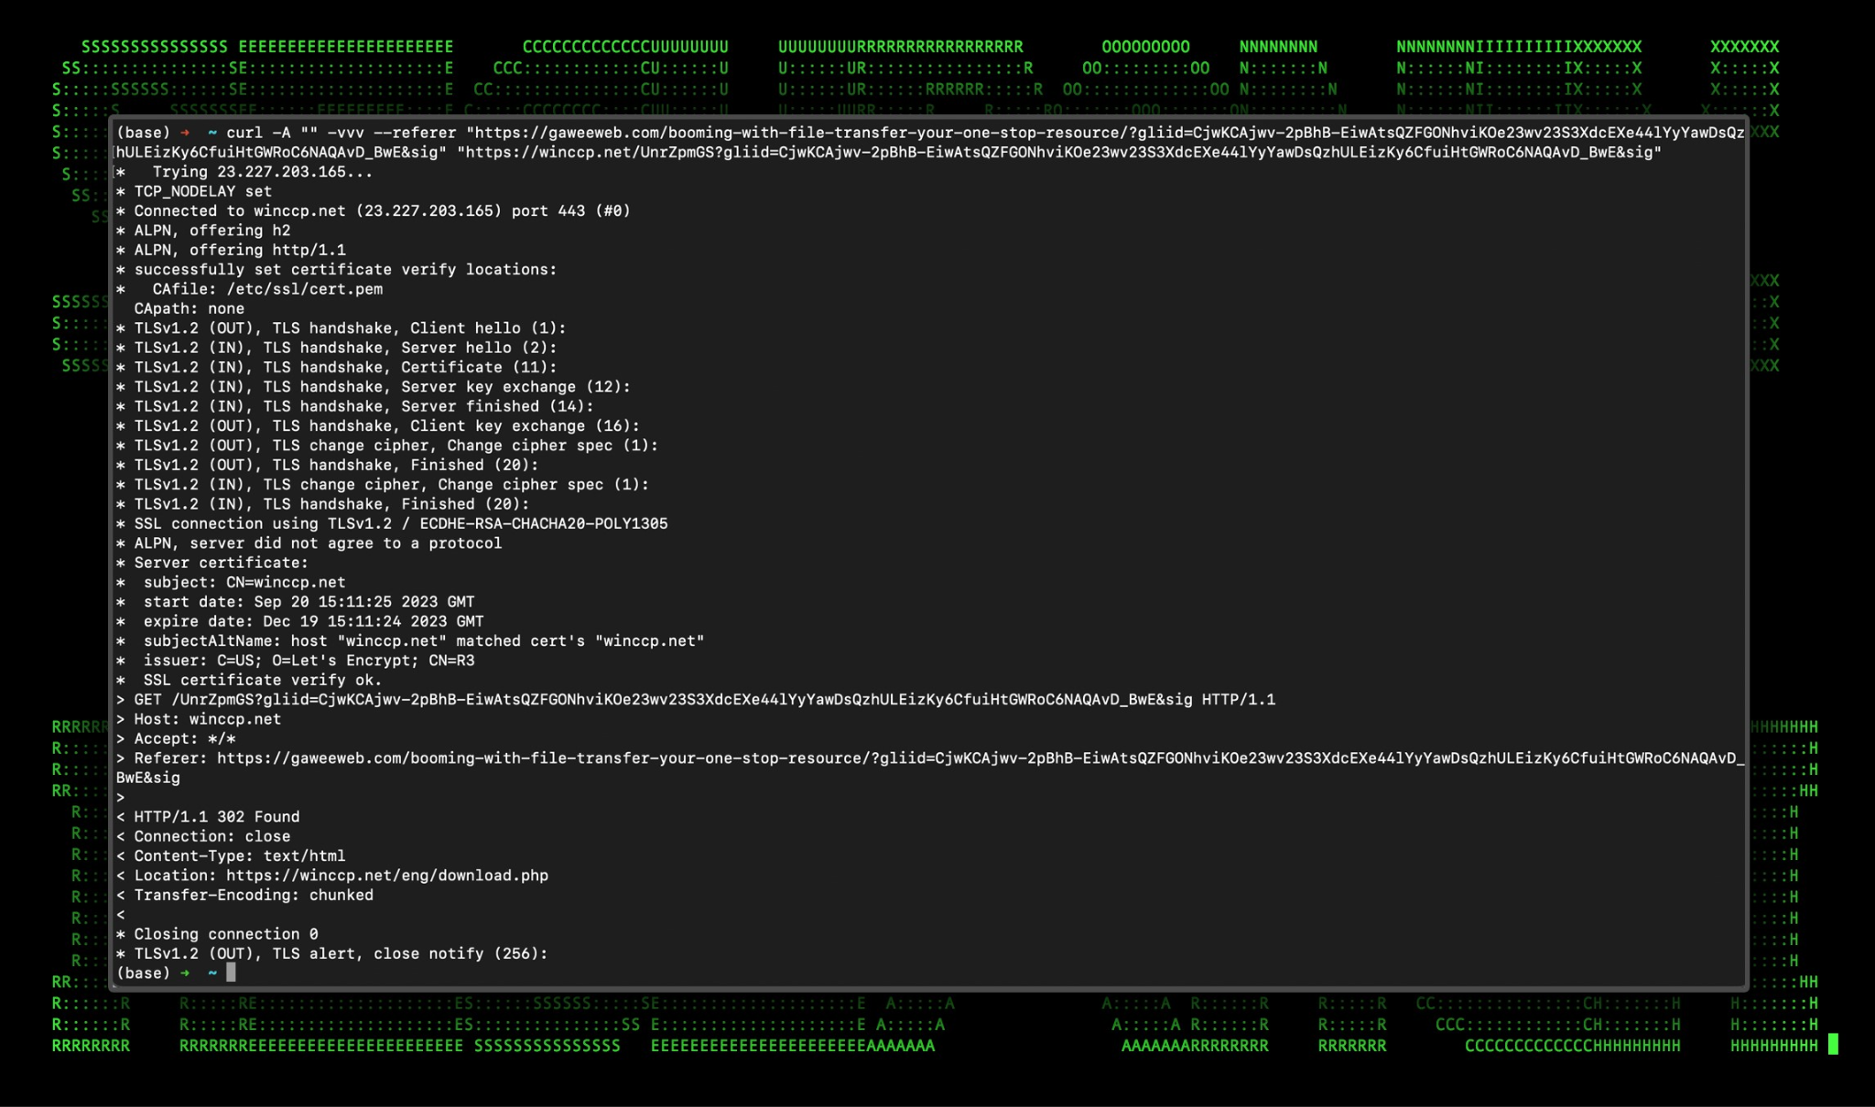This screenshot has width=1875, height=1107.
Task: Click 'Content-Type: text/html' header
Action: coord(239,856)
